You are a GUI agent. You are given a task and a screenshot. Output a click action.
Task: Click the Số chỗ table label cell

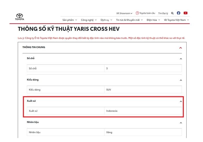[x=66, y=68]
